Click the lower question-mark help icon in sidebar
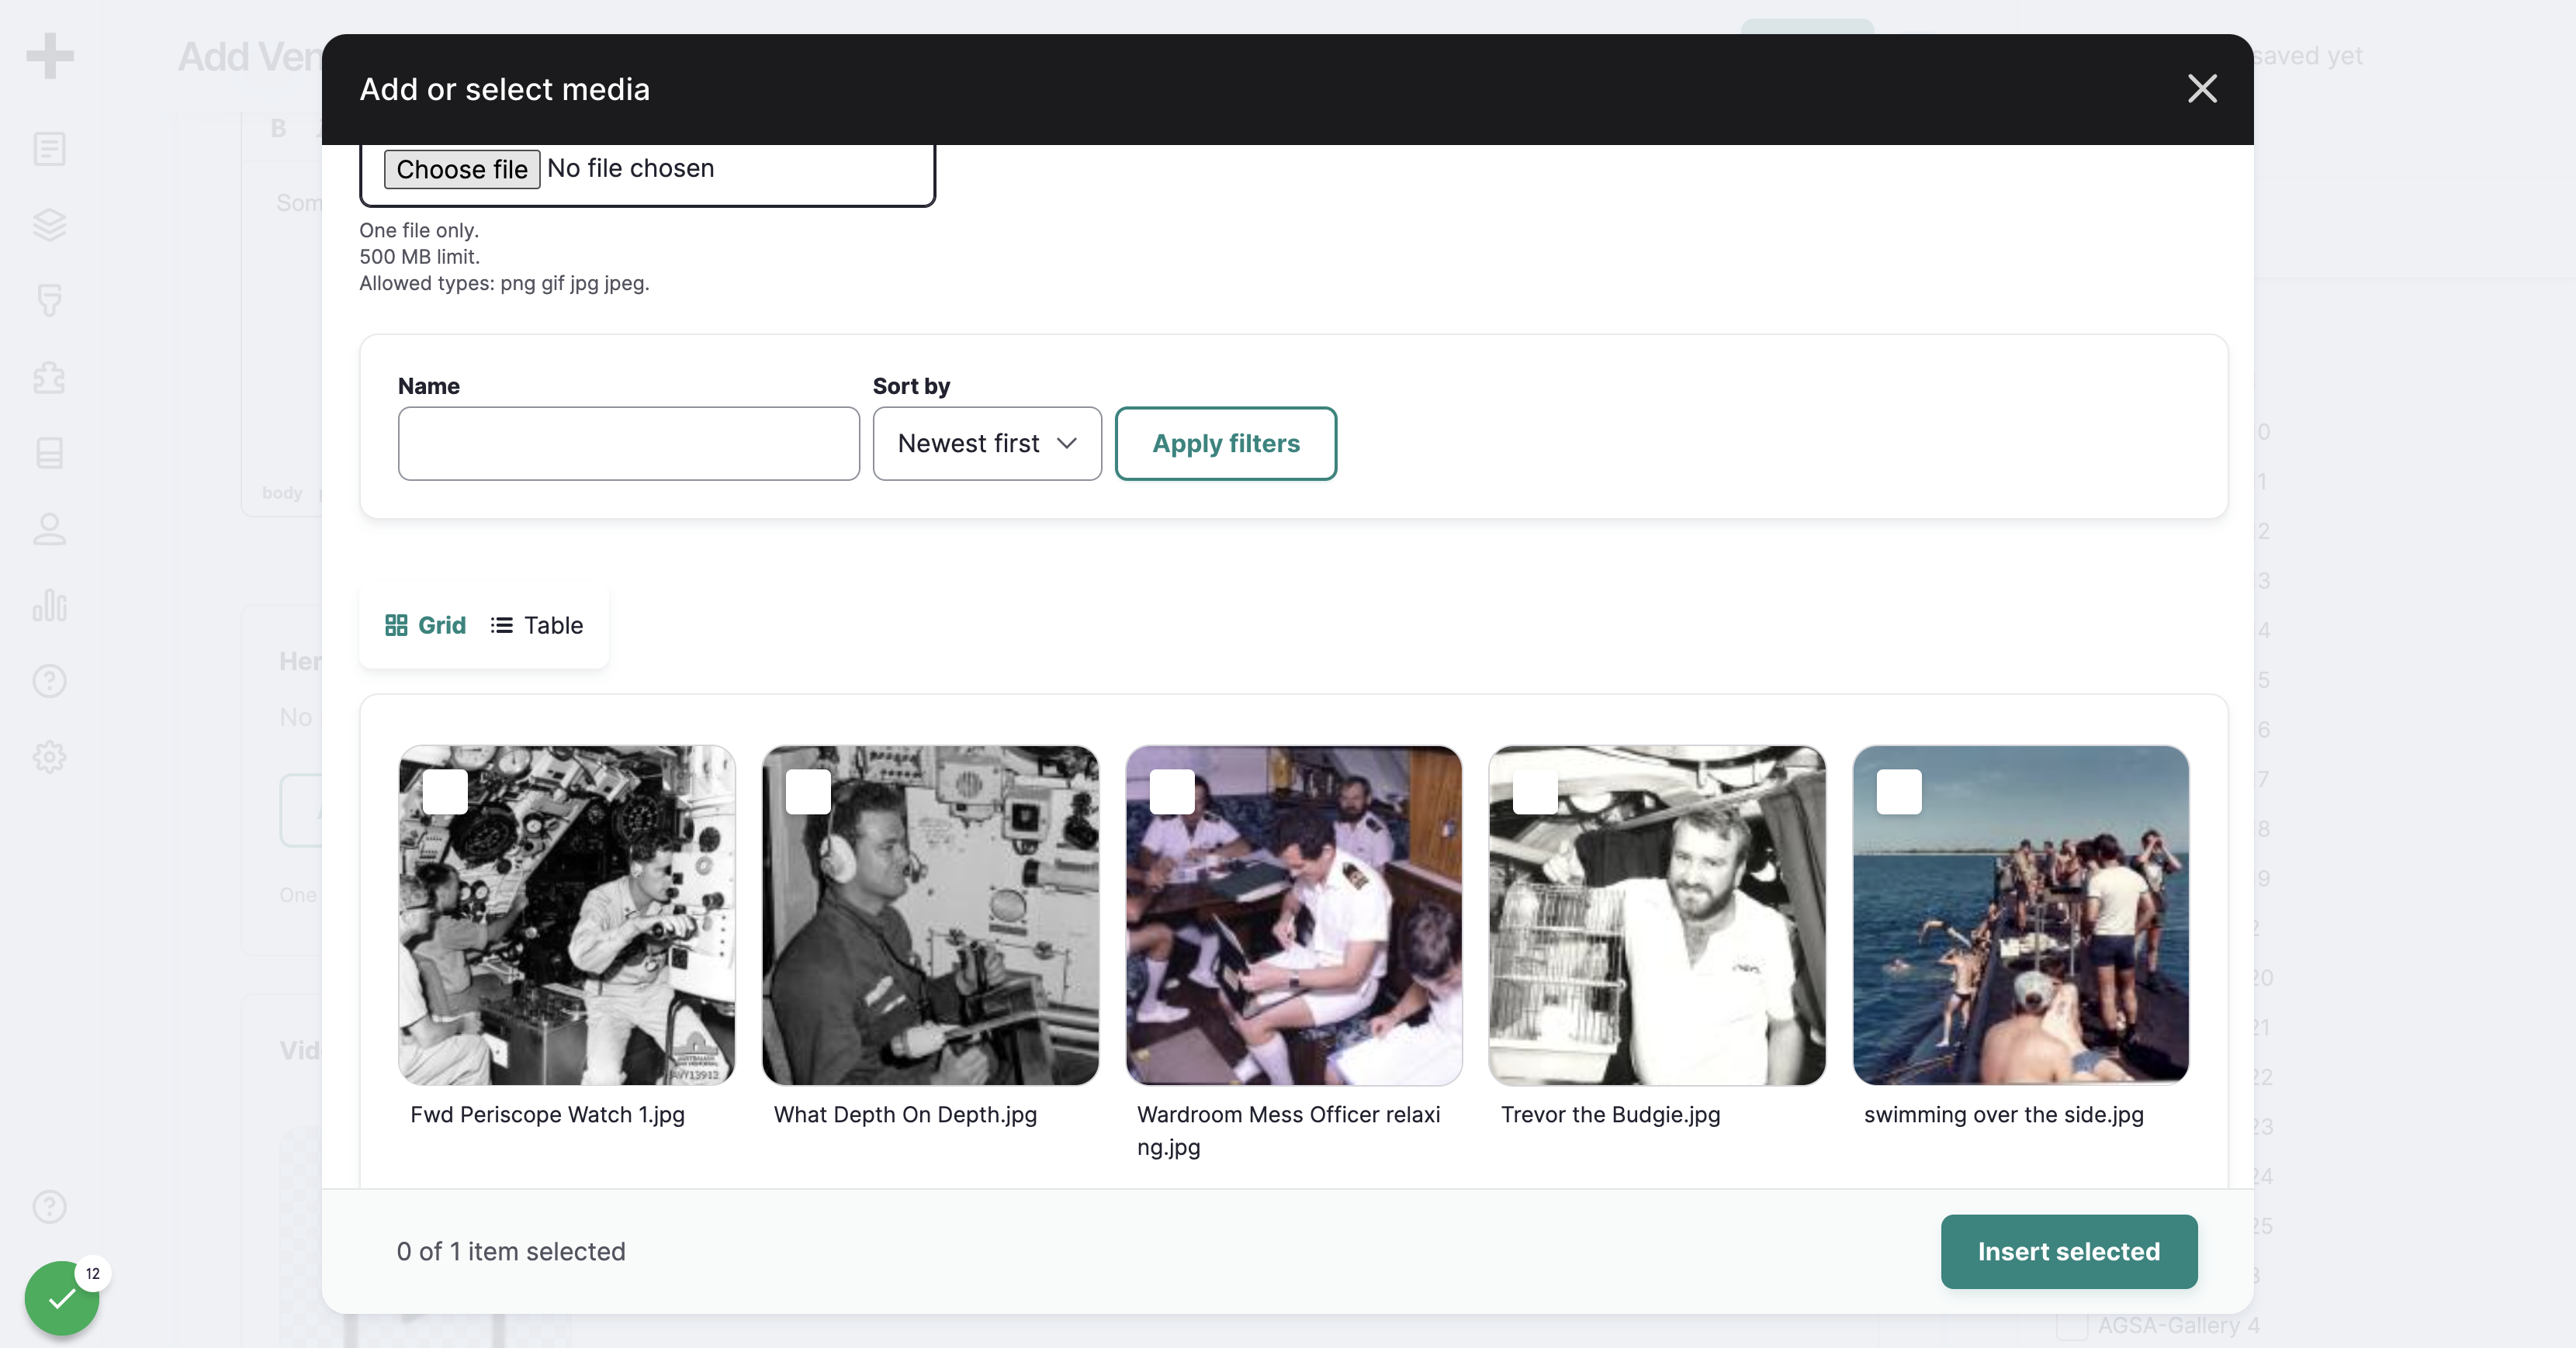This screenshot has height=1348, width=2576. coord(50,1206)
